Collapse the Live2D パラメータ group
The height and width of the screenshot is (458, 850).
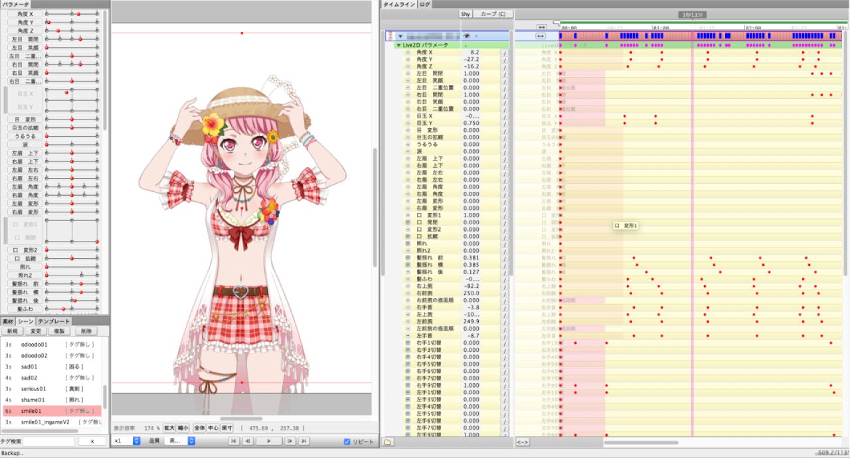pyautogui.click(x=398, y=44)
